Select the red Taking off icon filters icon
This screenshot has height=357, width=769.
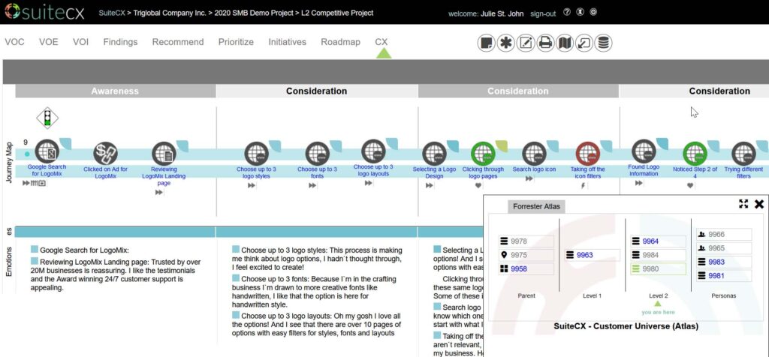pos(587,154)
